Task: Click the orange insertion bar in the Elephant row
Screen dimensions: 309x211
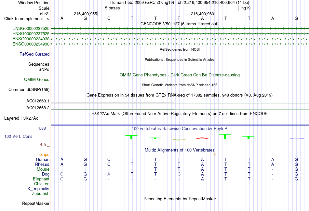Action: (x=215, y=179)
